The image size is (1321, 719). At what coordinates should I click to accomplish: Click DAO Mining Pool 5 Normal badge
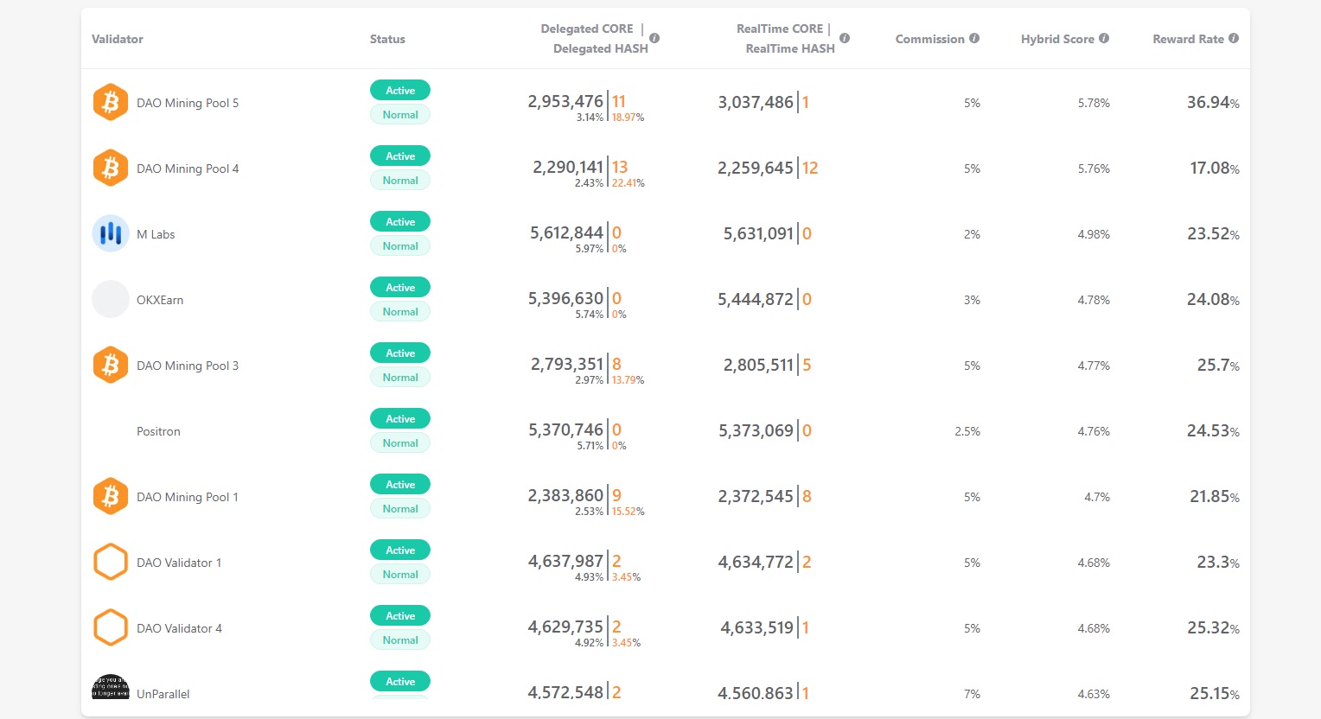(400, 114)
